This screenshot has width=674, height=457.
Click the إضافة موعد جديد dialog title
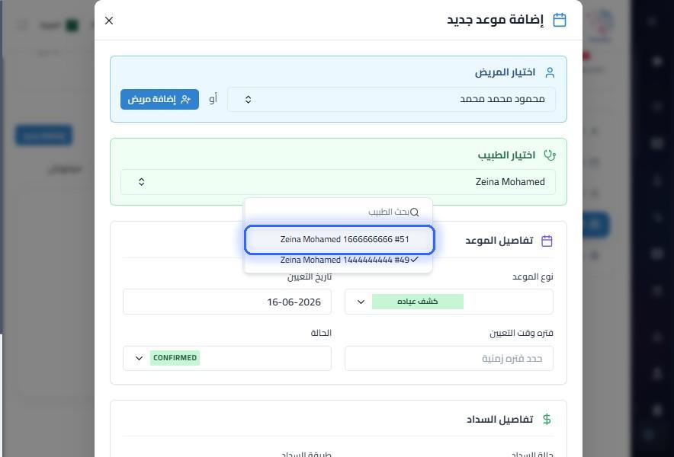click(x=495, y=20)
